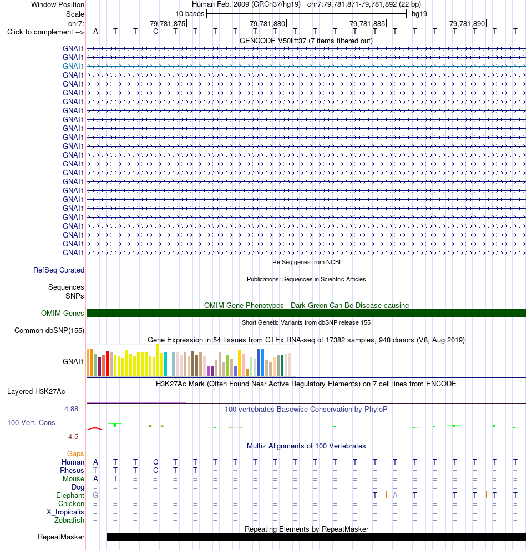Click the 'A' base in Elephant row
The height and width of the screenshot is (550, 527).
point(395,495)
